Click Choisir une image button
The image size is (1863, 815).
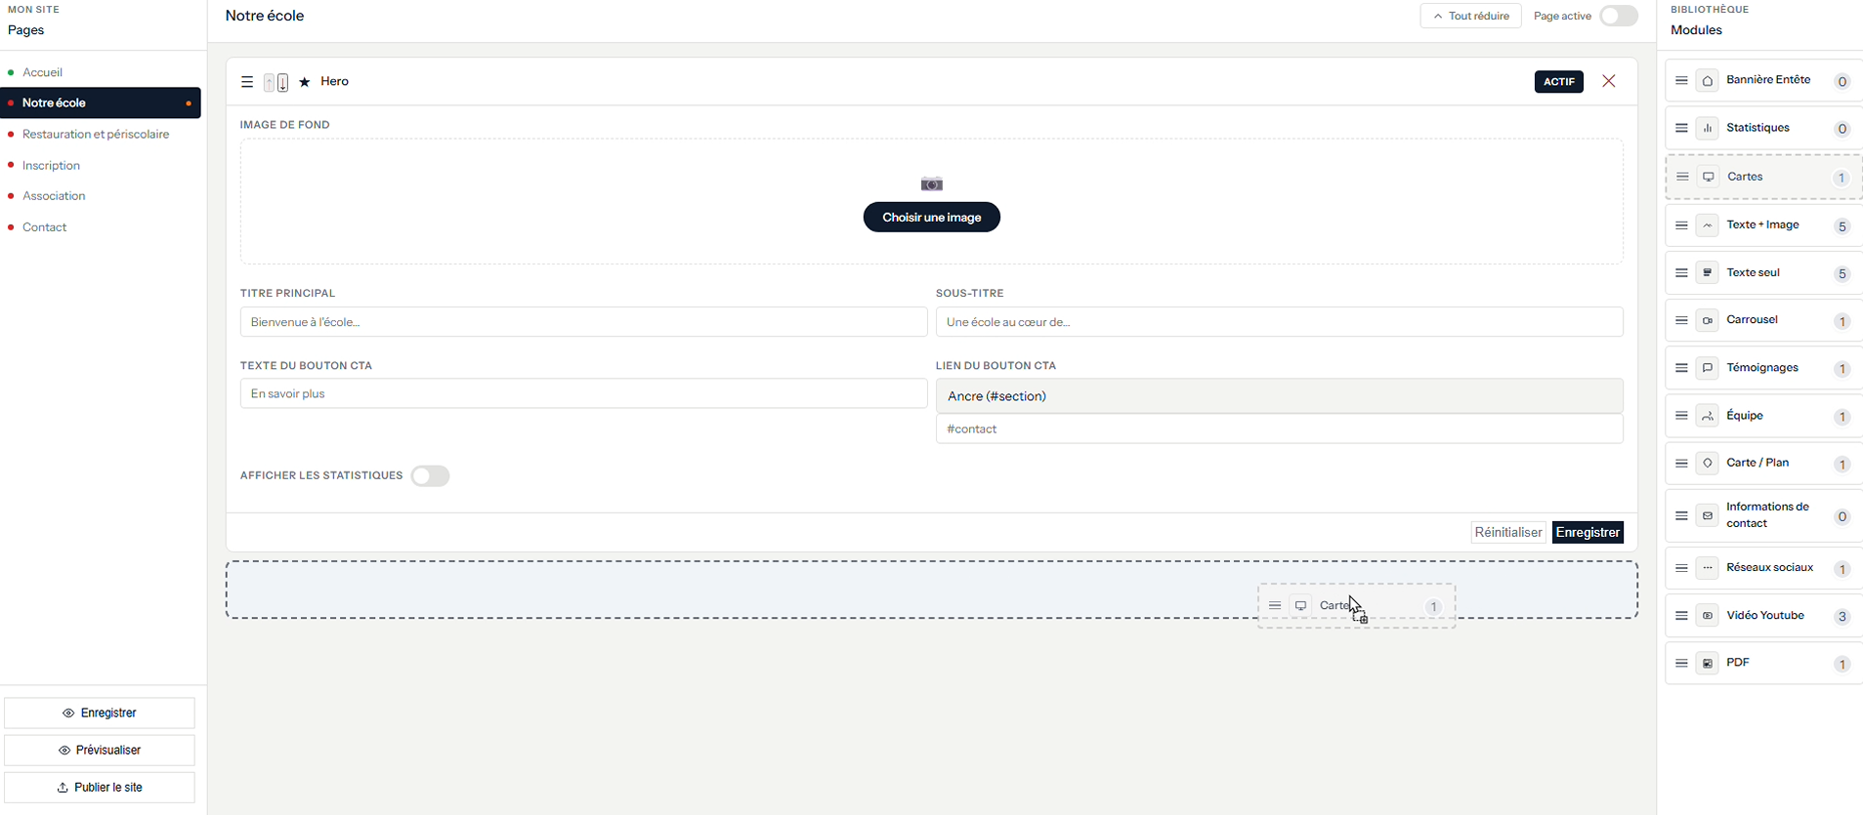pos(932,218)
